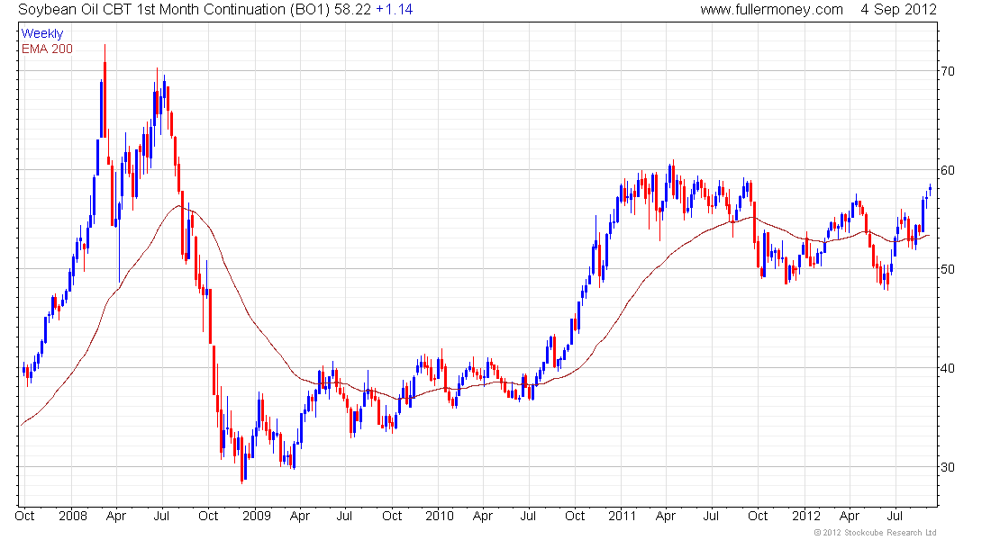This screenshot has height=540, width=991.
Task: Click the 2011 year label on time axis
Action: click(x=622, y=516)
